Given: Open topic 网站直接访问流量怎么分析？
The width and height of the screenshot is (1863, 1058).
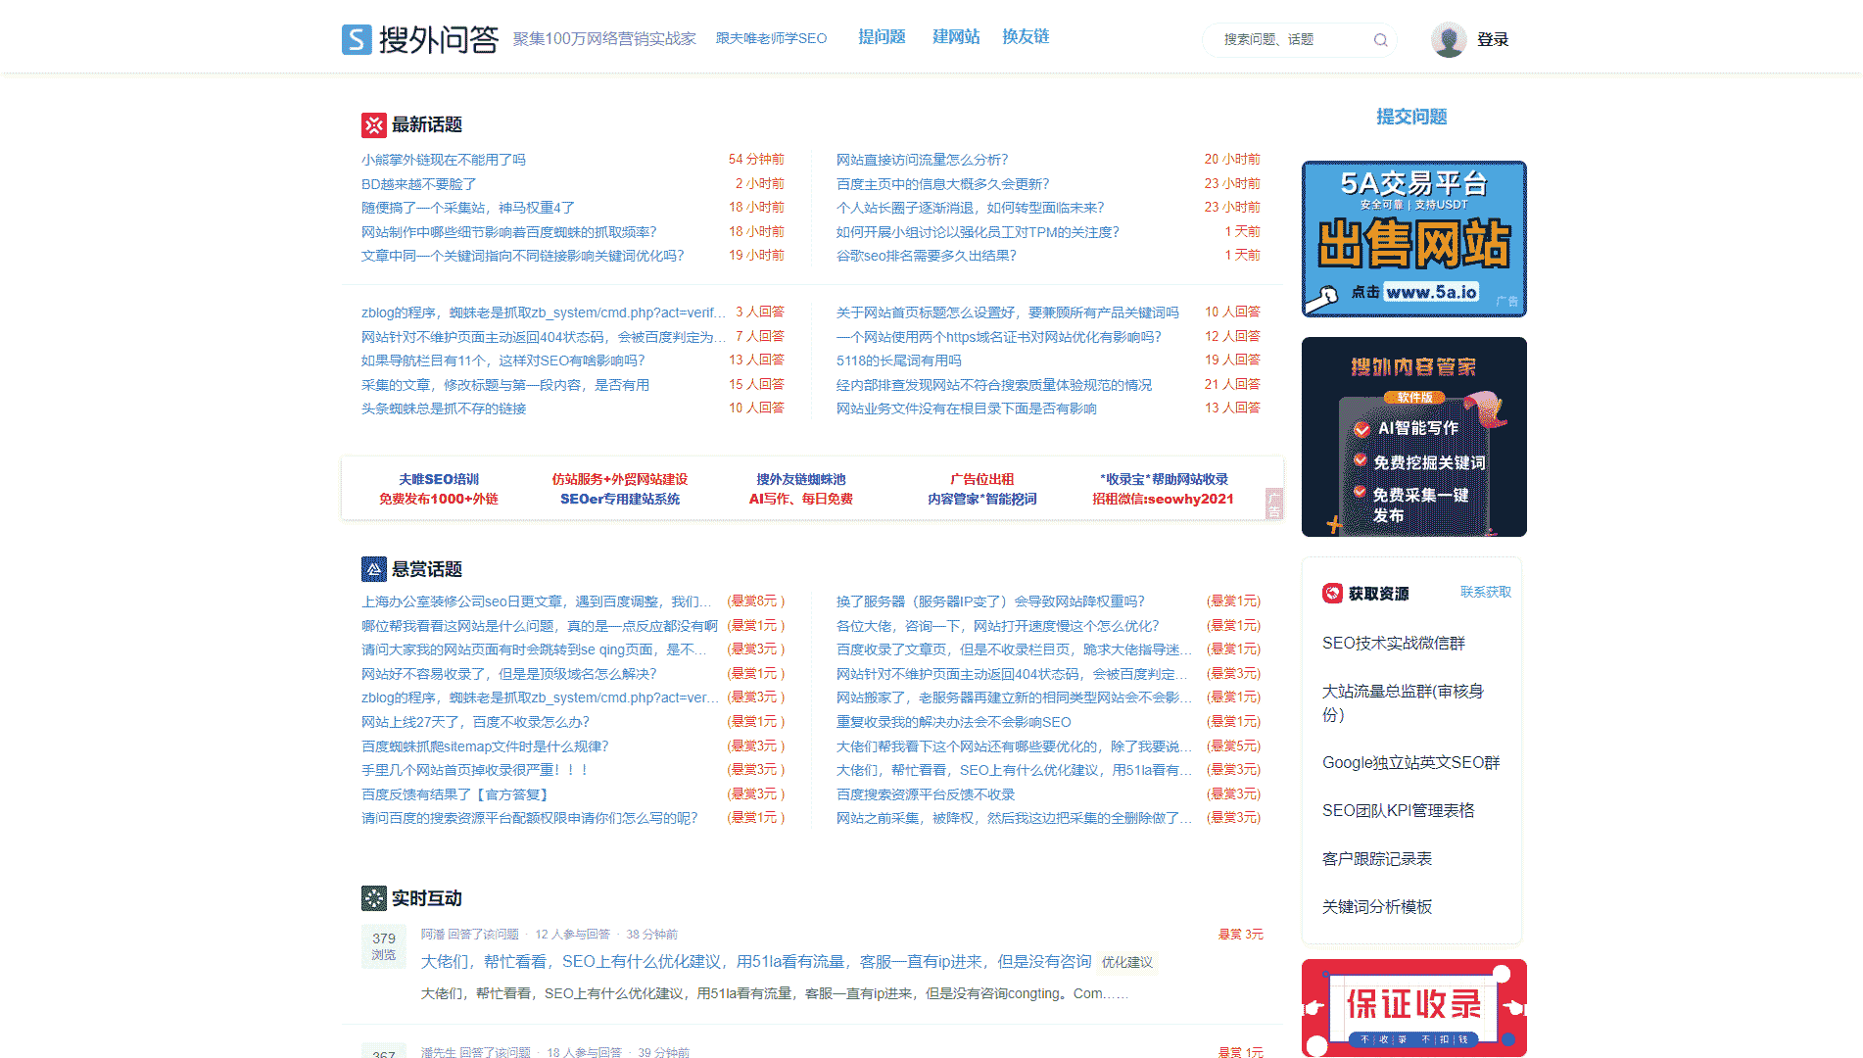Looking at the screenshot, I should coord(922,160).
